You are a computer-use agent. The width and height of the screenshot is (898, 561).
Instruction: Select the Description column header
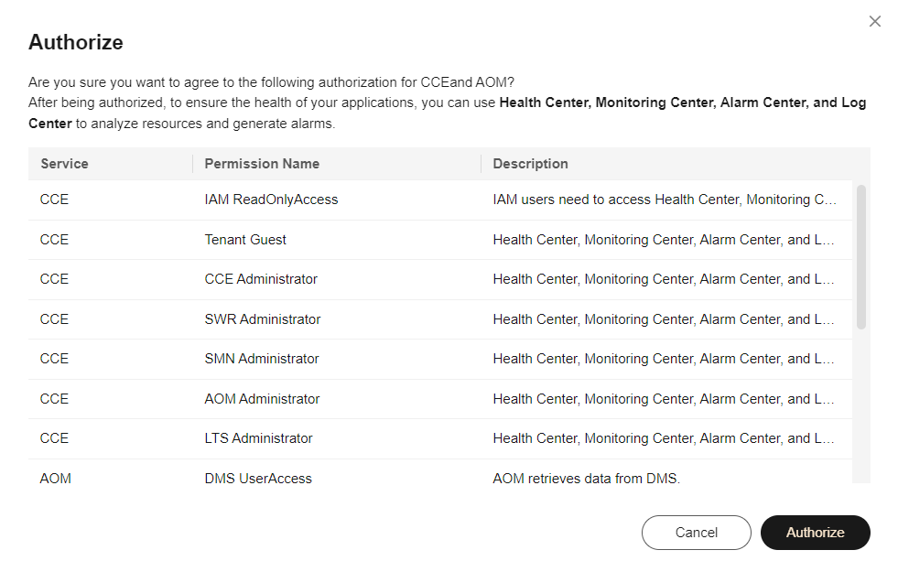coord(530,164)
